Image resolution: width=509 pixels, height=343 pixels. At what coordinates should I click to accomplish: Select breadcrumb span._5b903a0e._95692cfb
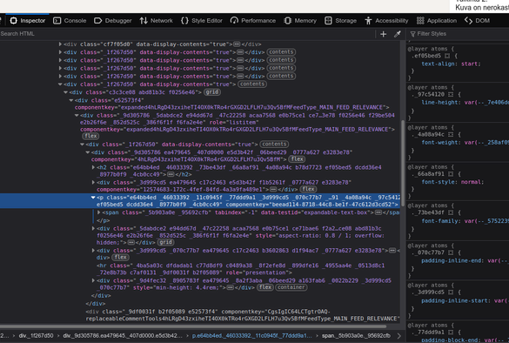pyautogui.click(x=356, y=335)
